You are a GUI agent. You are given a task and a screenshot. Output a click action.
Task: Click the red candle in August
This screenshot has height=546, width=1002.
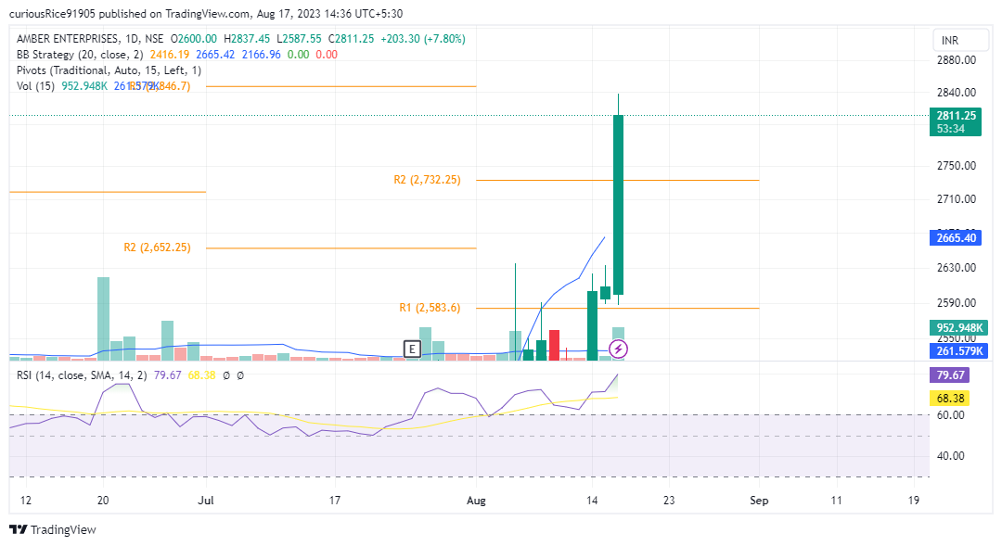coord(554,346)
